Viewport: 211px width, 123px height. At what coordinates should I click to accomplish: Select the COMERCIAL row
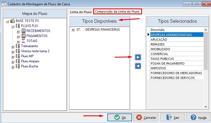tap(177, 54)
